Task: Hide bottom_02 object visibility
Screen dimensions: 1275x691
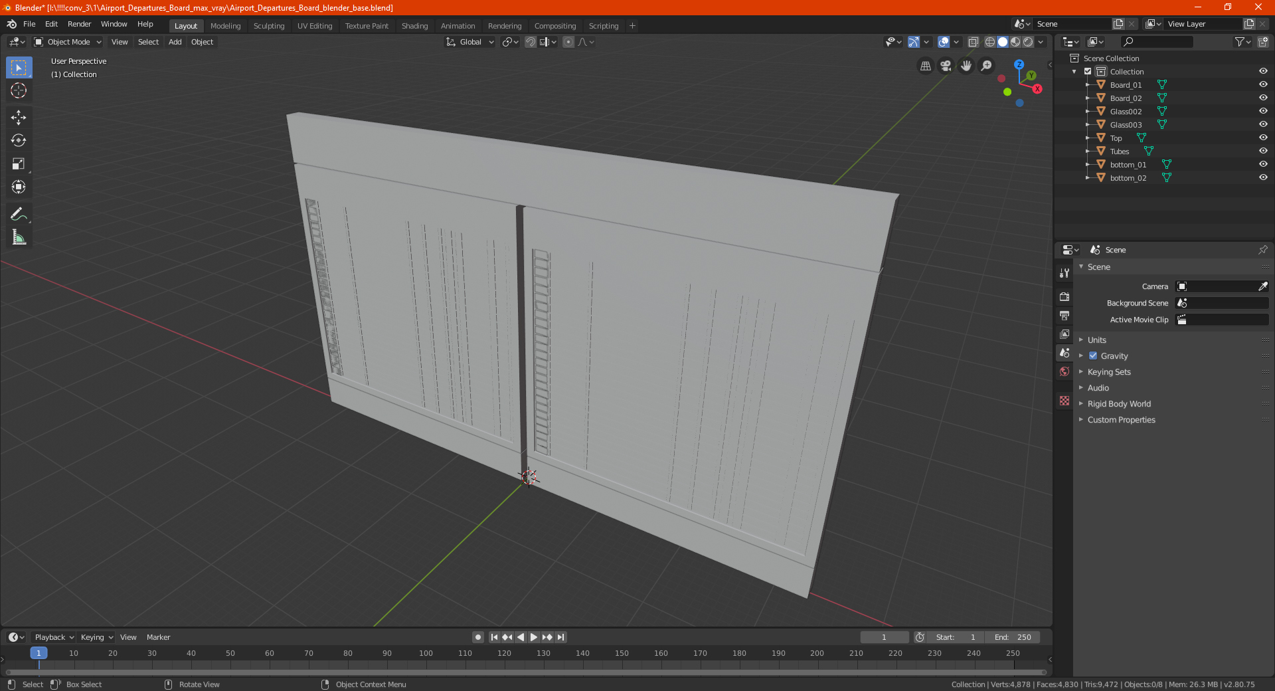Action: (1263, 177)
